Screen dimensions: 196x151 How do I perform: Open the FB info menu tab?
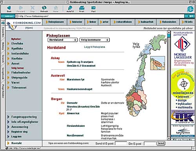pos(187,22)
